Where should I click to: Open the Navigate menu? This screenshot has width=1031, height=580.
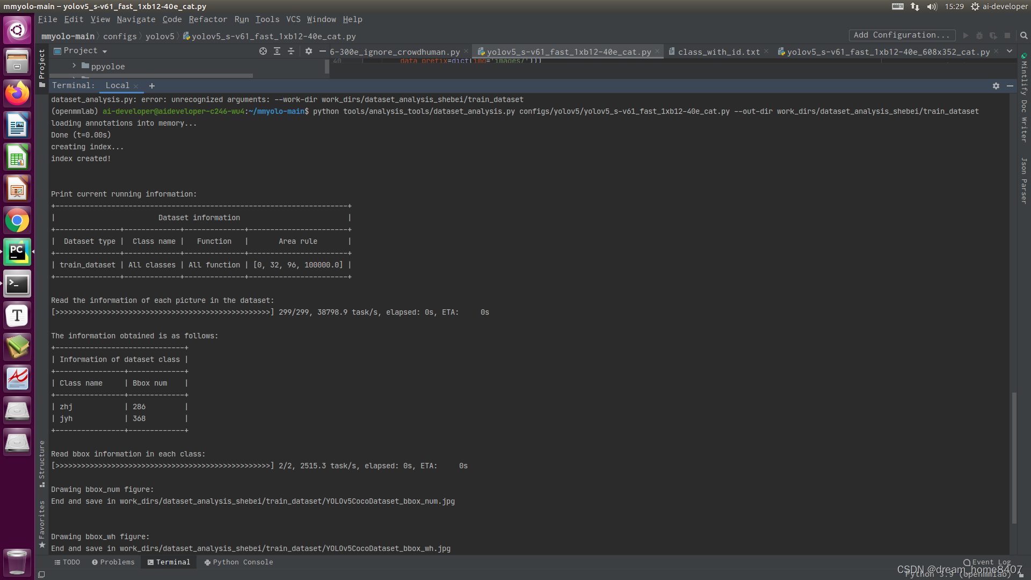coord(136,19)
